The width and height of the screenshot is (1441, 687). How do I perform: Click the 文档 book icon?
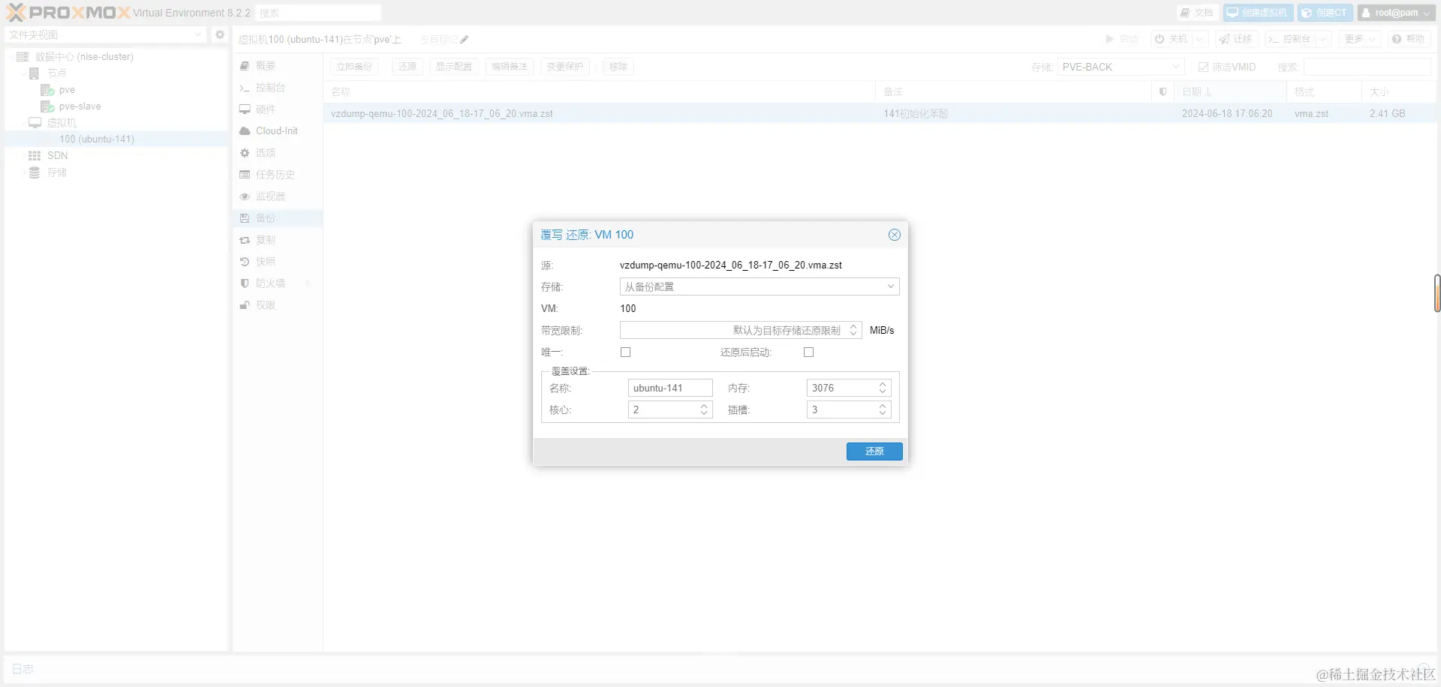[x=1185, y=13]
